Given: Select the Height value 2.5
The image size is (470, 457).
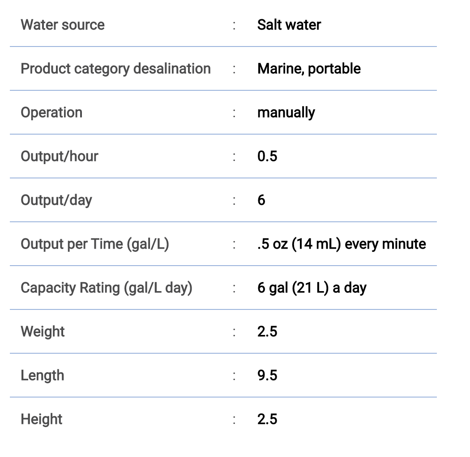Looking at the screenshot, I should point(267,419).
